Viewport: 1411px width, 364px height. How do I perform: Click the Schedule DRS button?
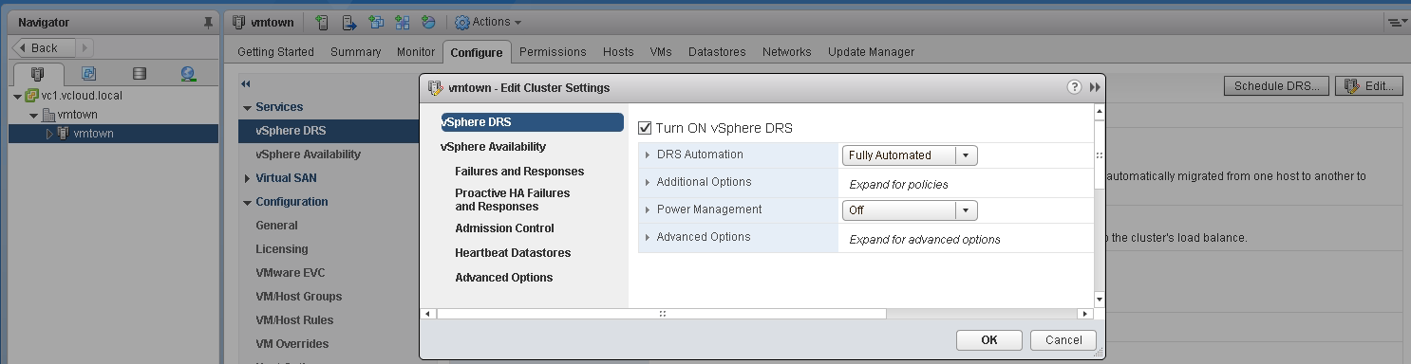point(1276,86)
